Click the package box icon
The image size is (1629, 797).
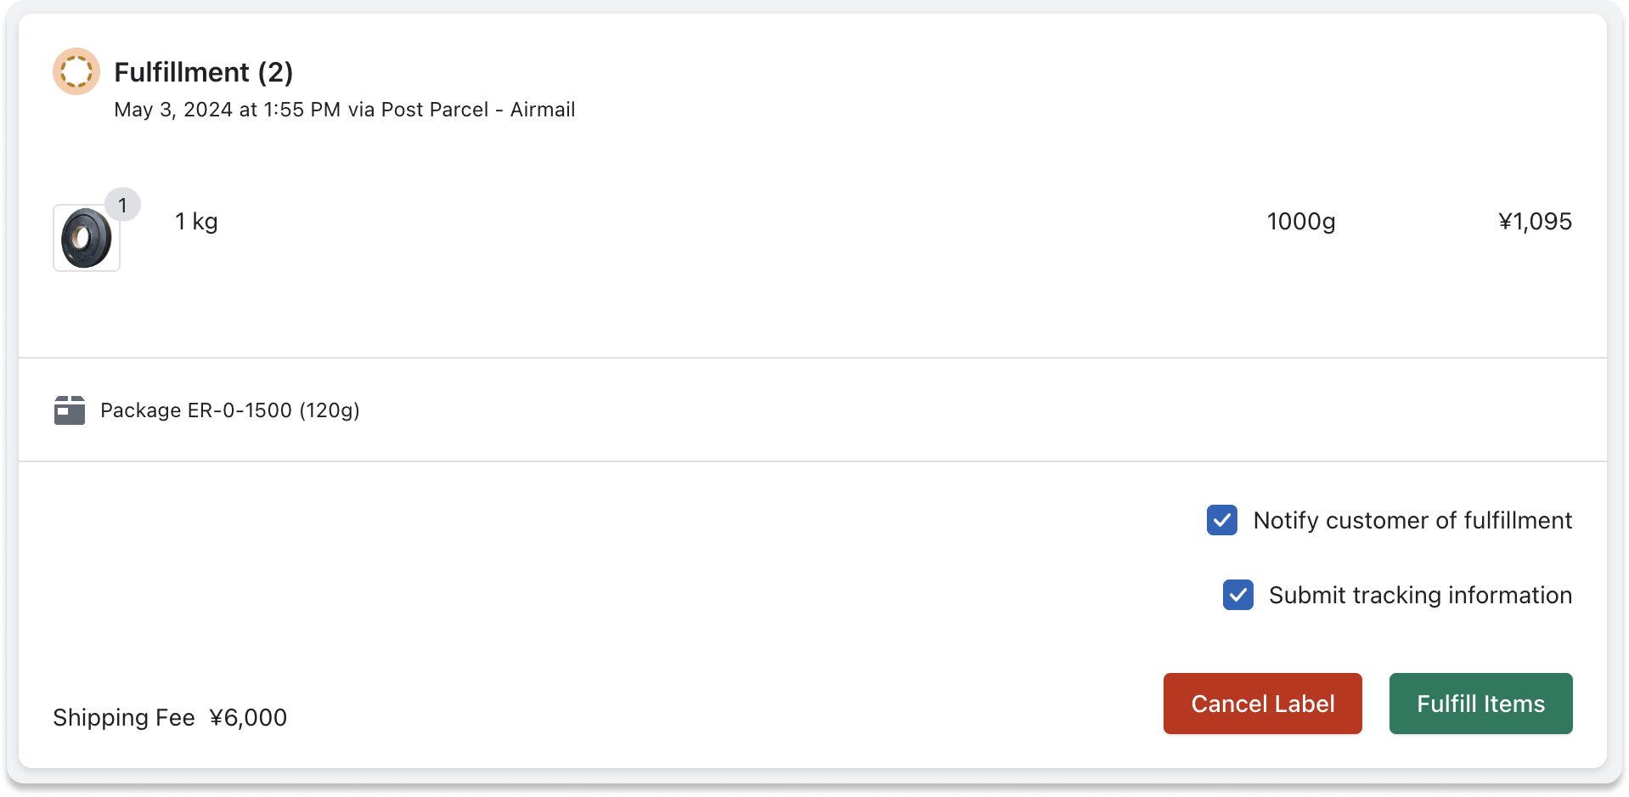tap(70, 410)
